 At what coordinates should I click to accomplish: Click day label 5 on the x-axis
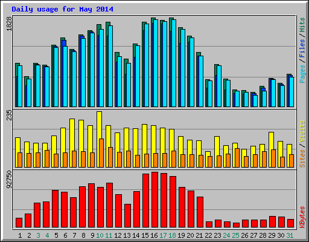56,235
